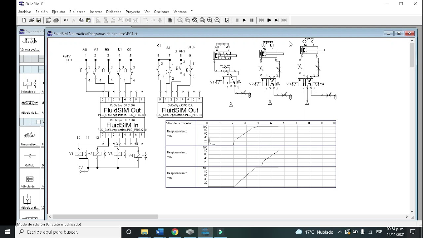Return to previous zoom view
423x238 pixels.
(187, 20)
